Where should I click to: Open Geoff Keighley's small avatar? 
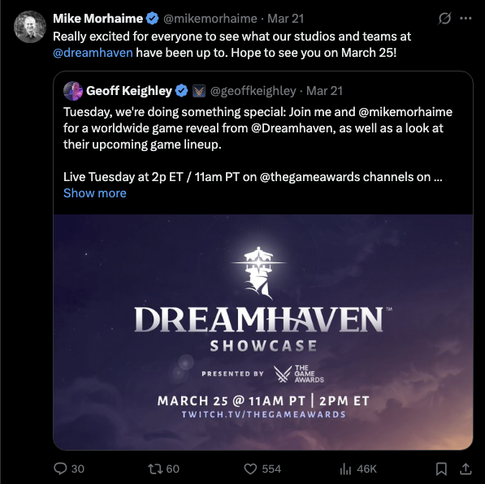[73, 91]
